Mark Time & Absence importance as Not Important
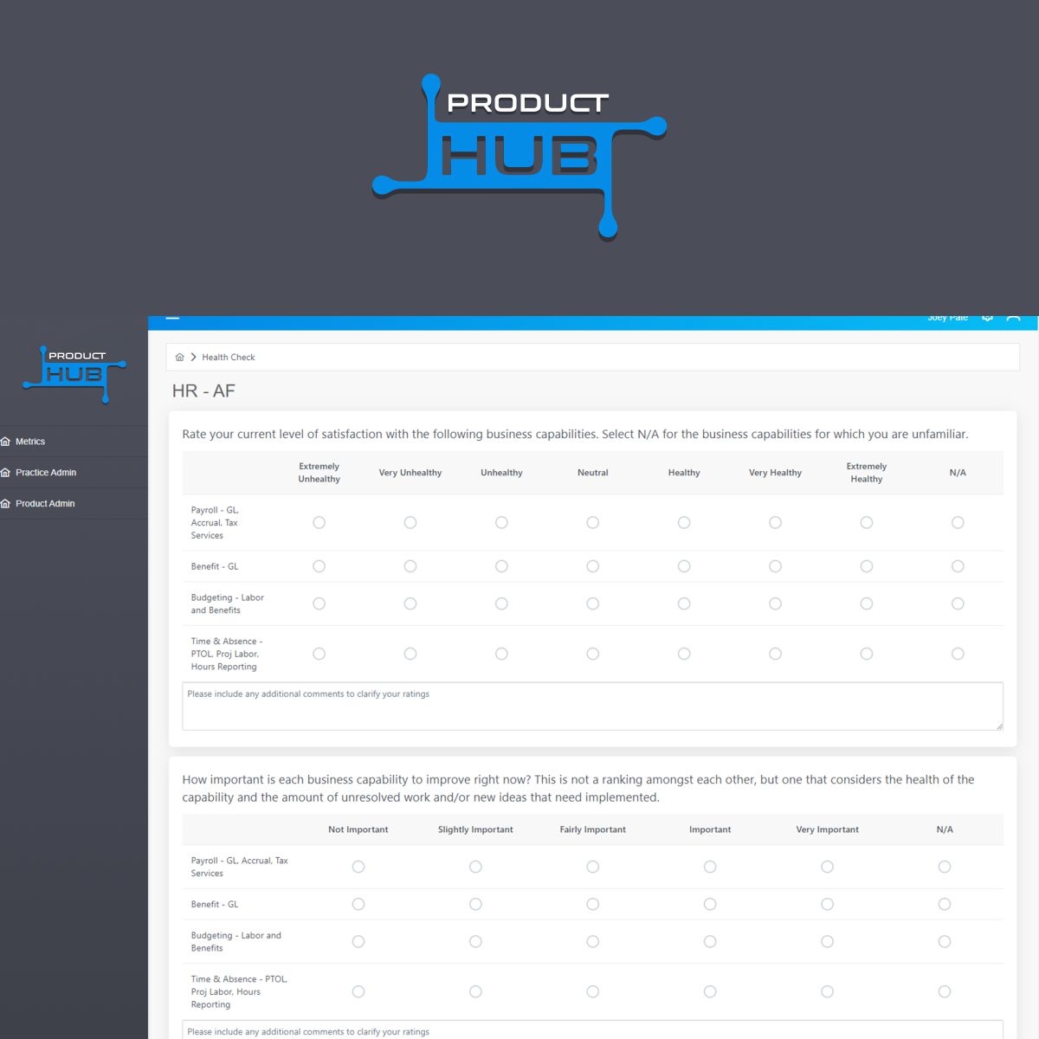The width and height of the screenshot is (1039, 1039). click(358, 991)
